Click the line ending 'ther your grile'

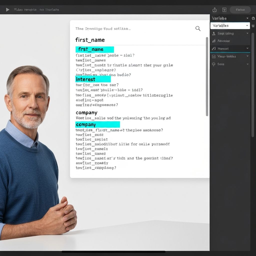click(124, 65)
